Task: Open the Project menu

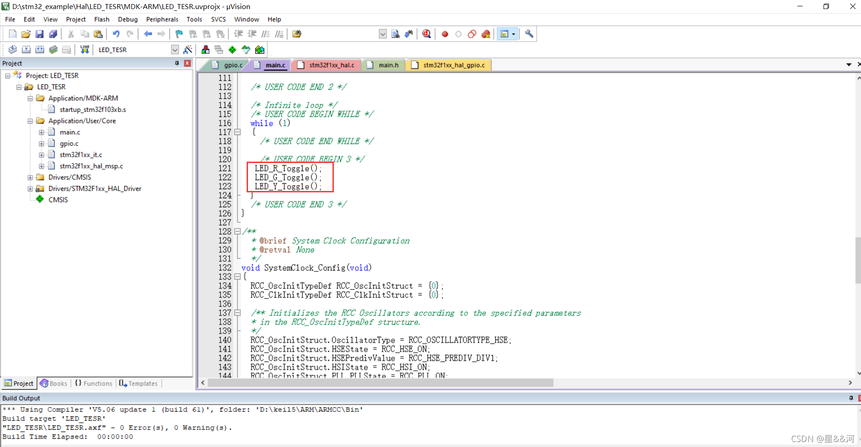Action: 76,19
